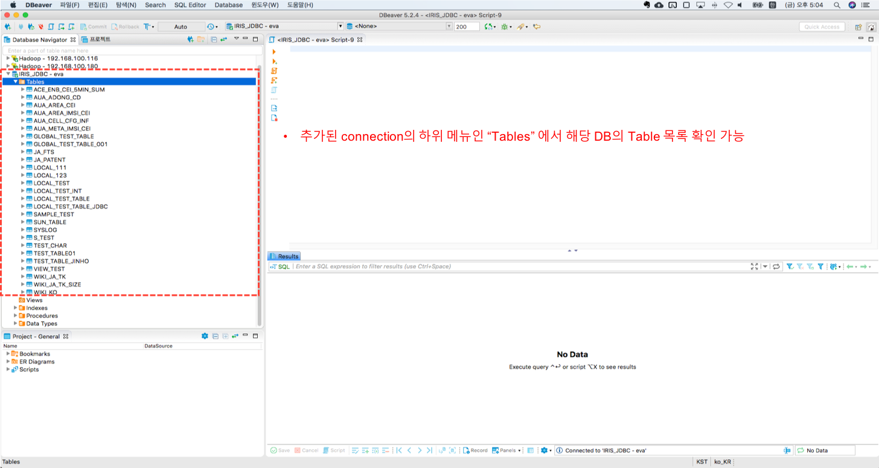Collapse the IRIS_JDBC - eva connection
Image resolution: width=879 pixels, height=468 pixels.
coord(8,74)
